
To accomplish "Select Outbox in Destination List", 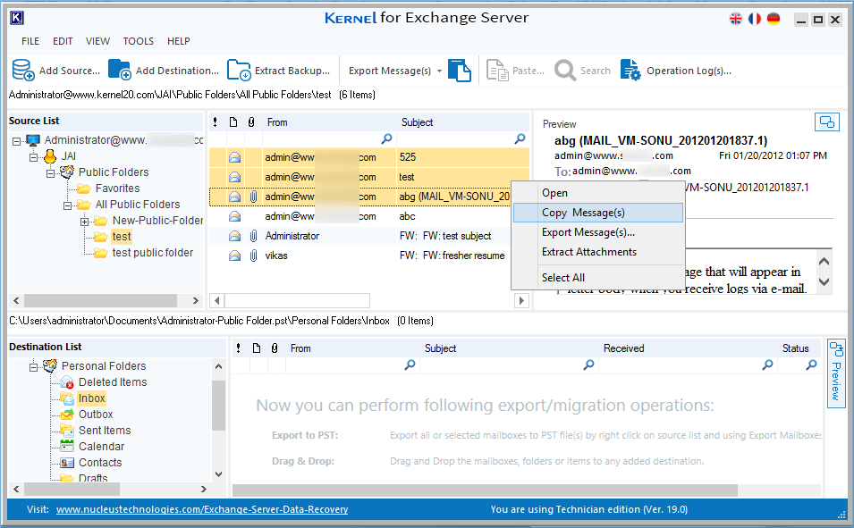I will click(x=96, y=415).
